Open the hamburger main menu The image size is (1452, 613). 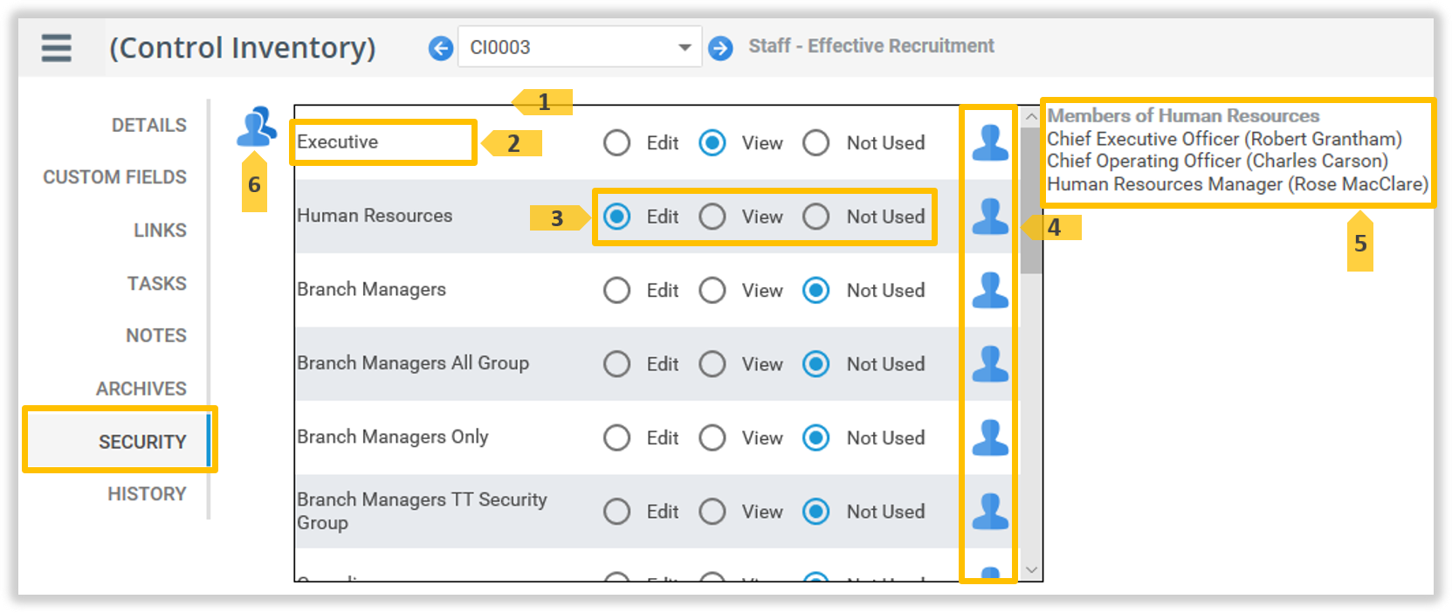pos(56,47)
